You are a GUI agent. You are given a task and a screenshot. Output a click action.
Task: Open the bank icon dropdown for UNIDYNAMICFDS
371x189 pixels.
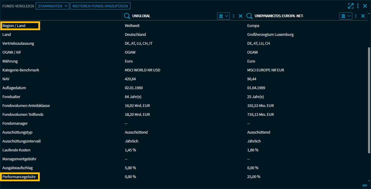tap(346, 16)
